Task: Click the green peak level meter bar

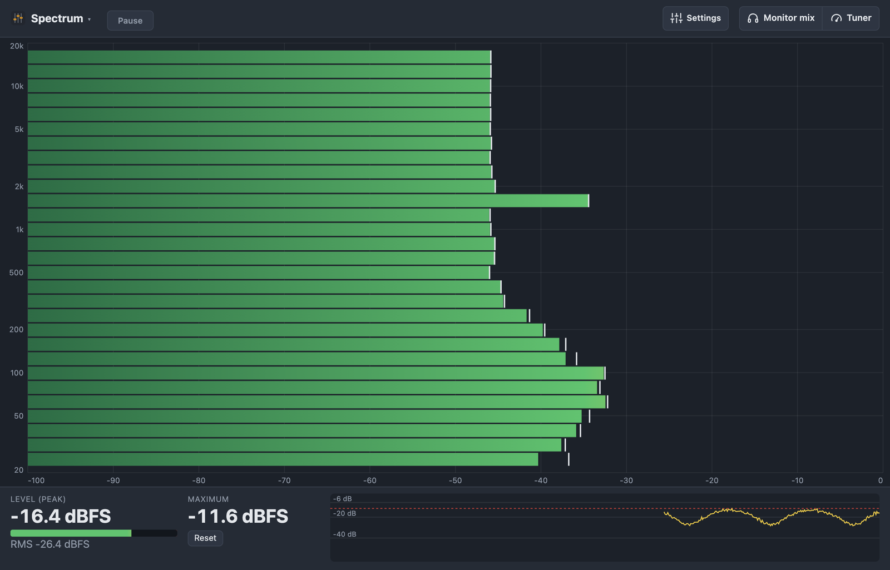Action: coord(71,533)
